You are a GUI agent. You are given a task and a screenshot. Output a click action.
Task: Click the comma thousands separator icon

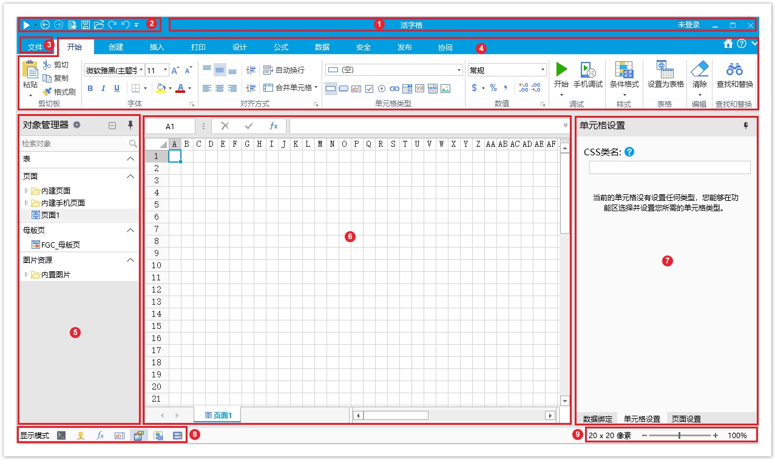(506, 88)
